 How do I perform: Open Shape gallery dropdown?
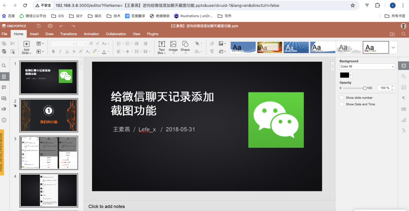point(185,47)
